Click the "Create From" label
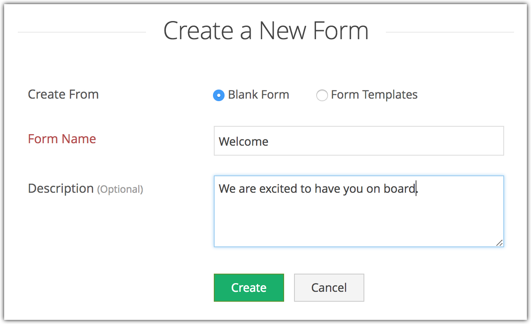This screenshot has height=324, width=531. 63,94
